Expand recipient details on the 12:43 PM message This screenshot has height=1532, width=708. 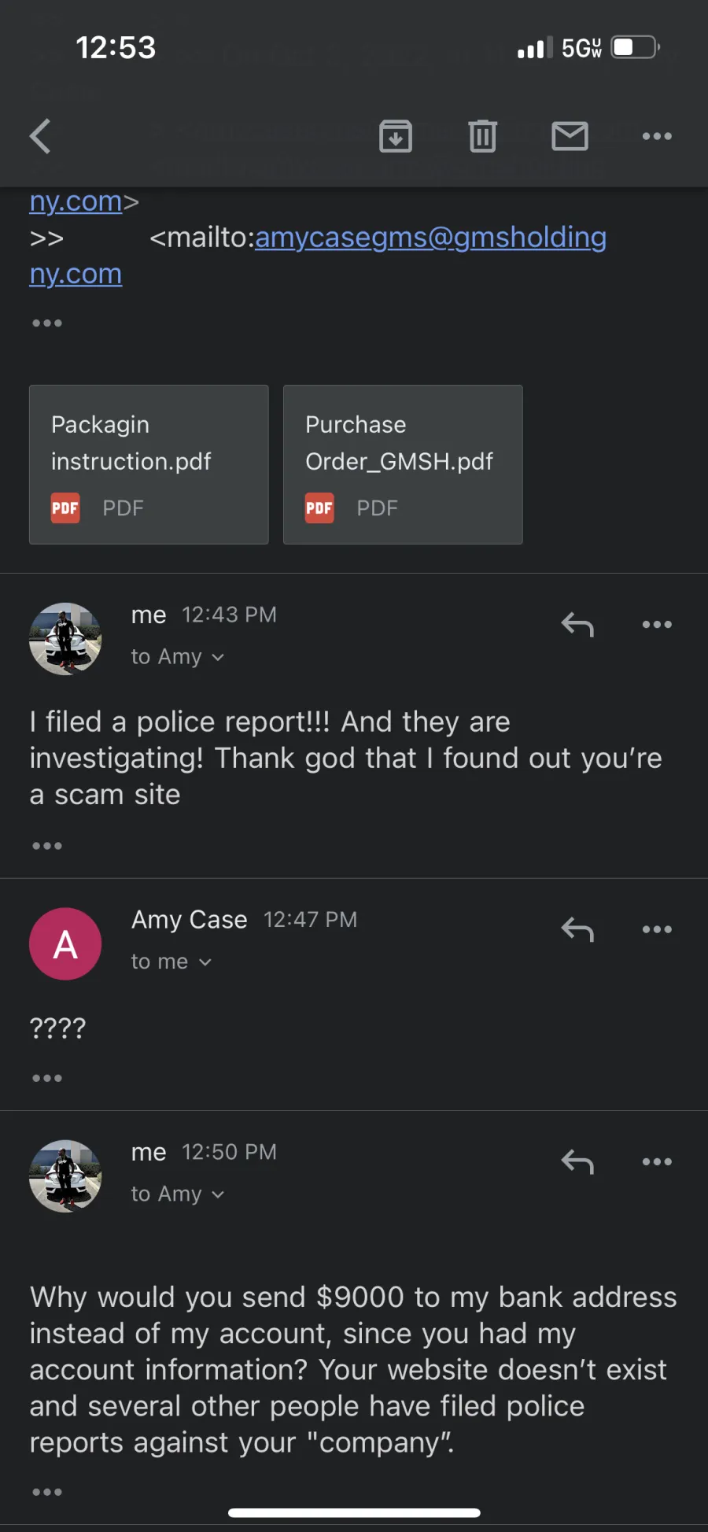point(178,656)
